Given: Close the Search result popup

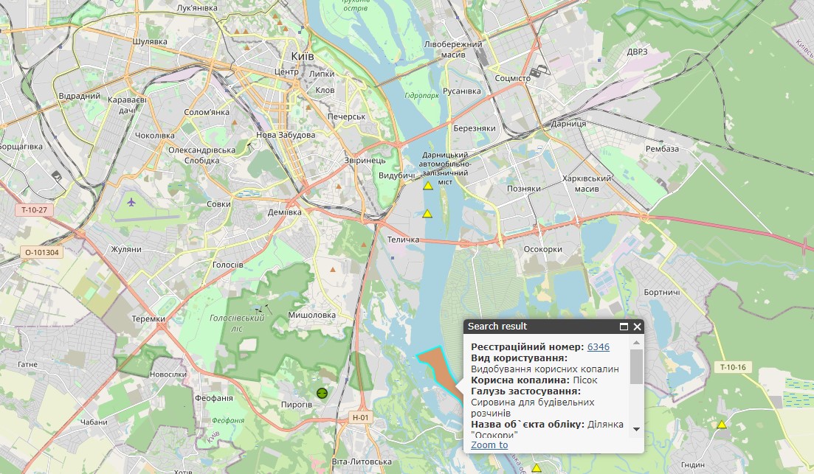Looking at the screenshot, I should coord(638,327).
